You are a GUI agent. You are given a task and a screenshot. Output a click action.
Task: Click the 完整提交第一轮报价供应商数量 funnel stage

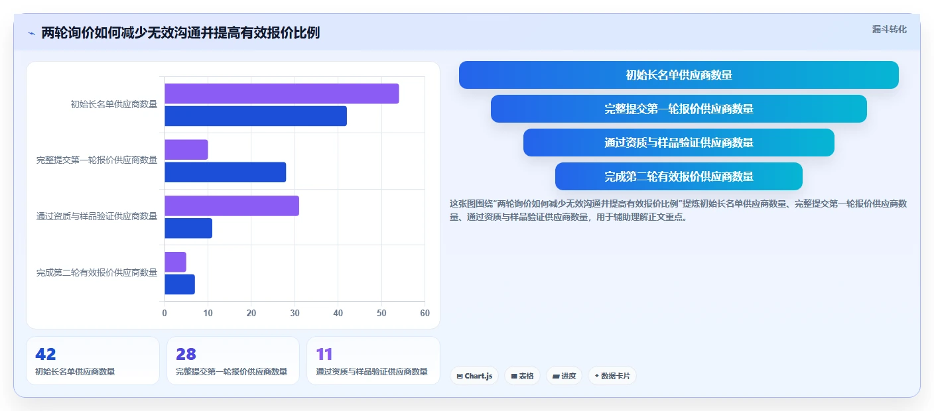point(679,109)
